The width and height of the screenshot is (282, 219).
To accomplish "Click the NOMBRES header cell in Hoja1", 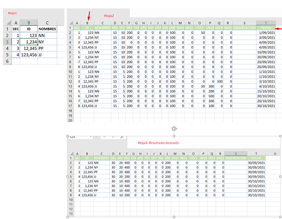I will tap(47, 29).
